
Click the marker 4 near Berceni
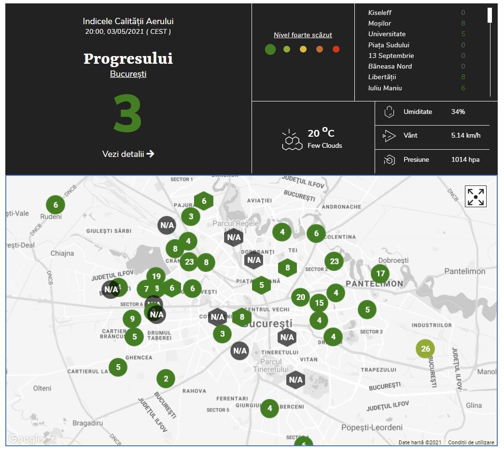click(269, 409)
